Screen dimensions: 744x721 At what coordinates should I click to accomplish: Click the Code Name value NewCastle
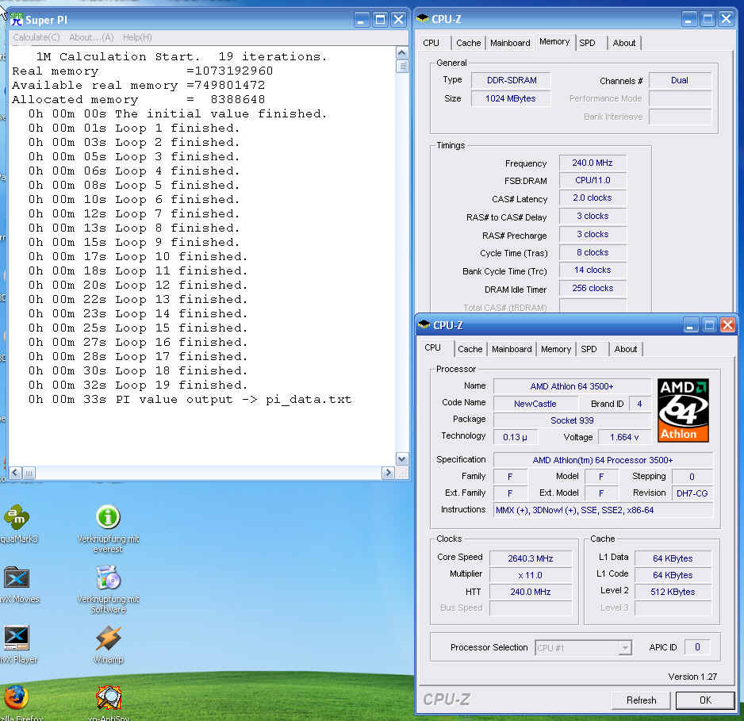tap(535, 404)
